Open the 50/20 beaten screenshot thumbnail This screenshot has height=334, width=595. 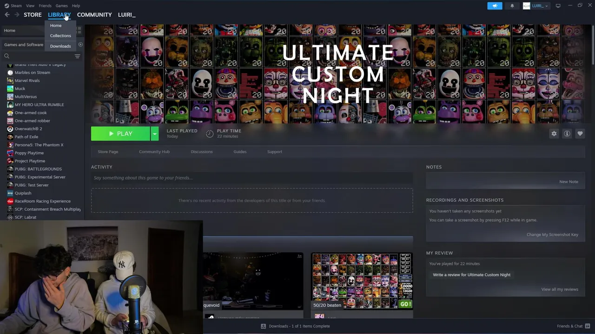click(x=362, y=281)
